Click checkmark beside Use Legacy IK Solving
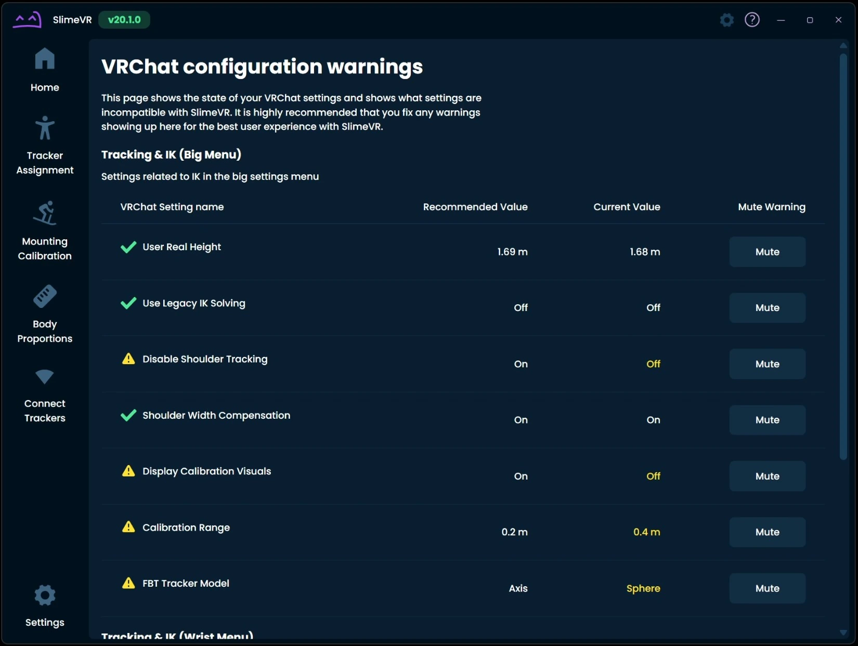This screenshot has width=858, height=646. [128, 303]
